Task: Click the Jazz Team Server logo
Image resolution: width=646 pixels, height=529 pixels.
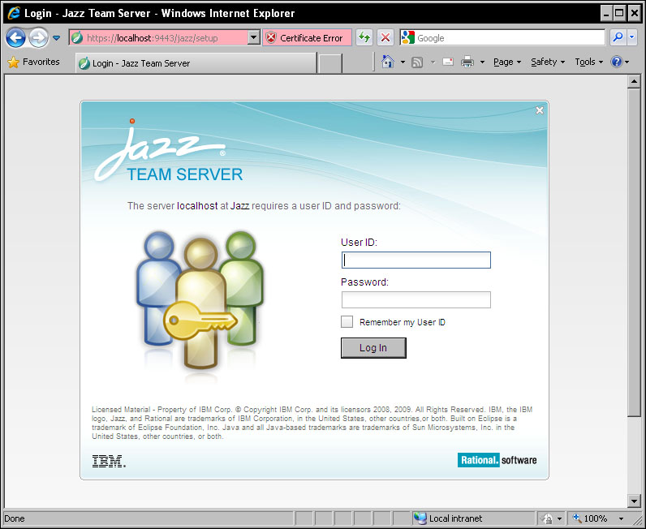Action: [168, 151]
